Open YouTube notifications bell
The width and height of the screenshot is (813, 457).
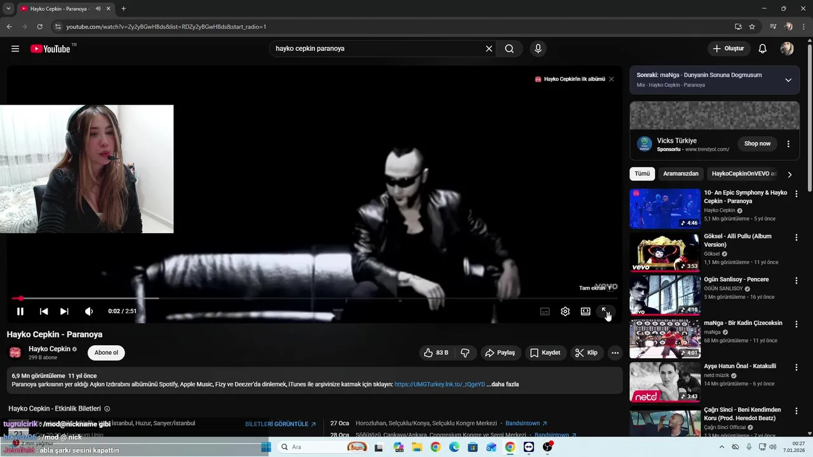(x=763, y=48)
